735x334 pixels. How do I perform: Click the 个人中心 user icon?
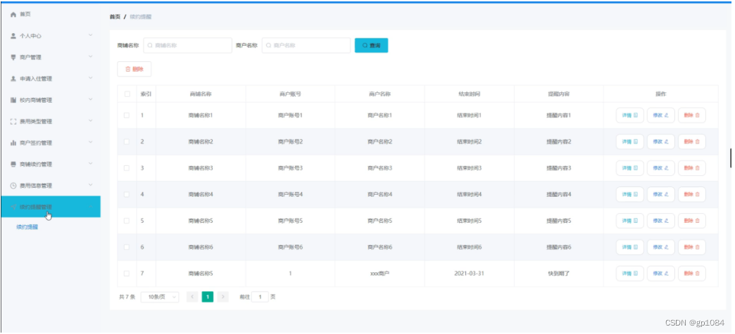tap(13, 36)
